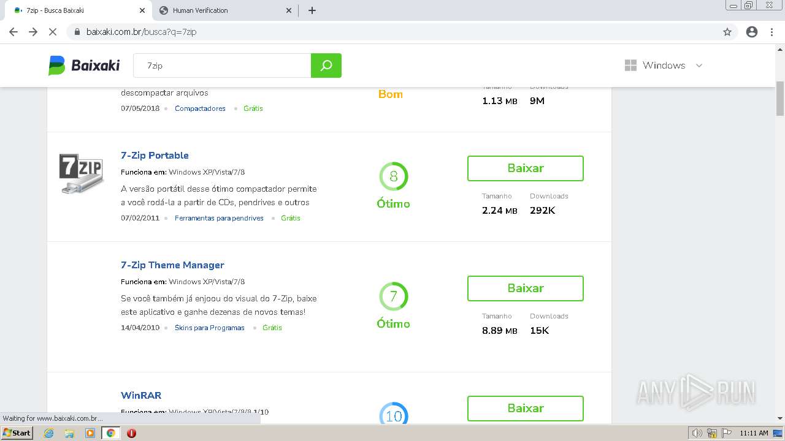Open the Windows Start menu
Viewport: 785px width, 441px height.
pyautogui.click(x=17, y=433)
